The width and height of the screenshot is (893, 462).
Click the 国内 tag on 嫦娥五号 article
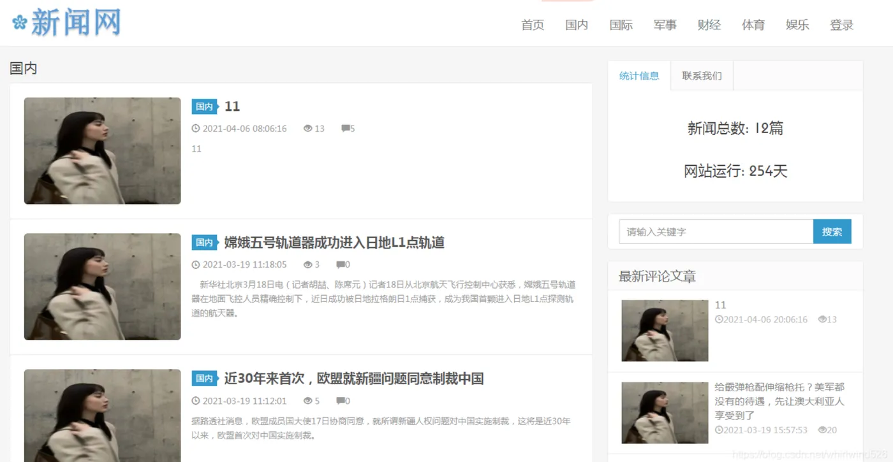pyautogui.click(x=205, y=242)
